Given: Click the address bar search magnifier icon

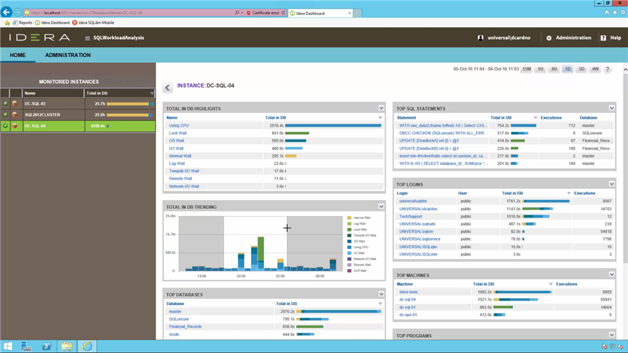Looking at the screenshot, I should (237, 13).
